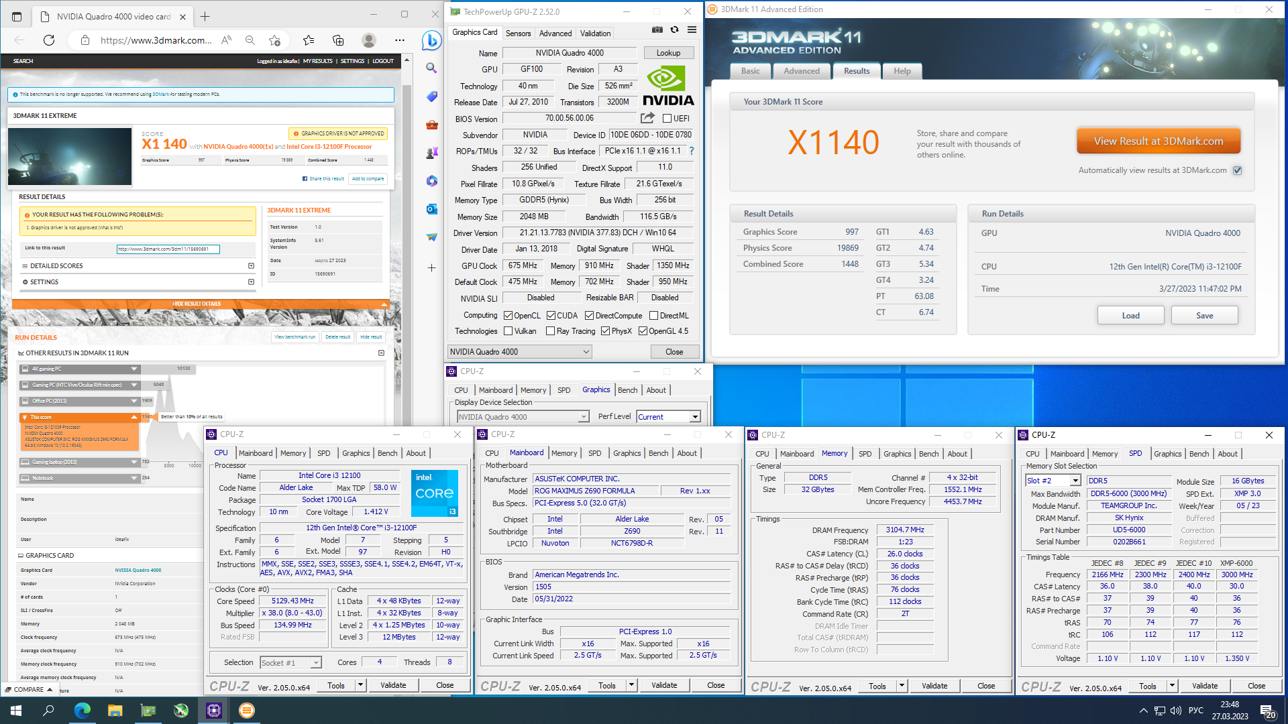Open Edge Favorites list icon
This screenshot has height=724, width=1288.
[309, 40]
